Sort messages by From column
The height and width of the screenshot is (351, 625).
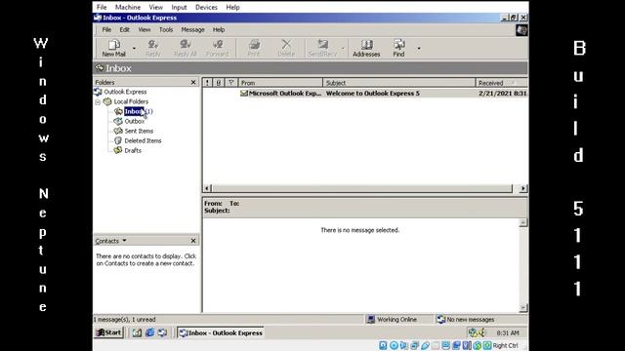(x=280, y=83)
